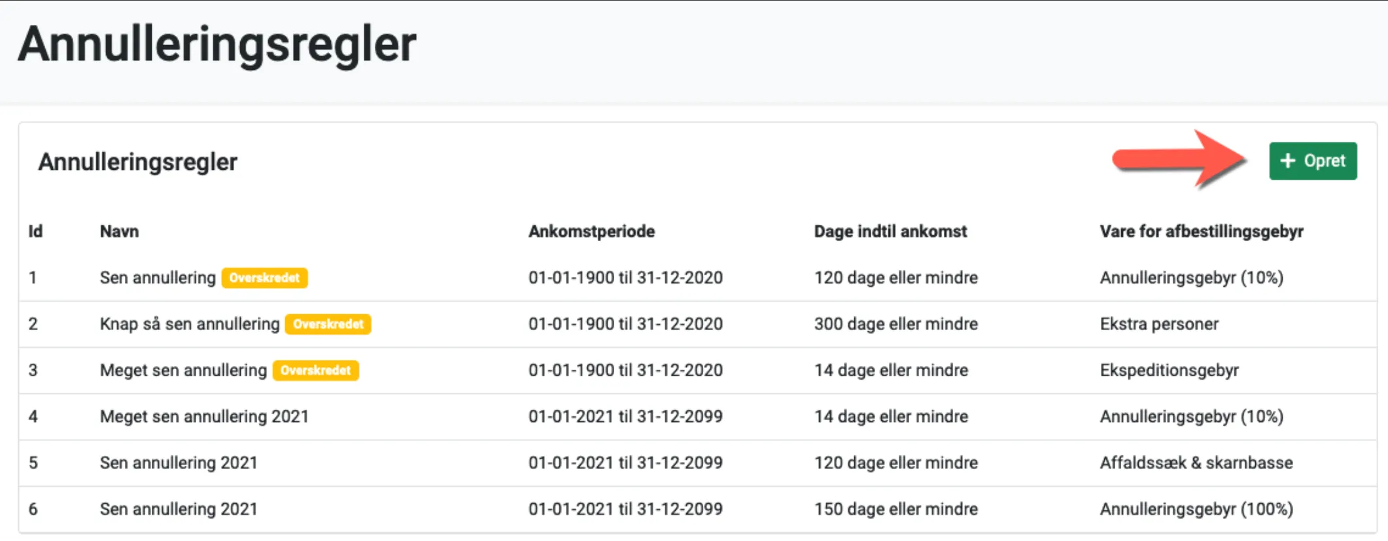The width and height of the screenshot is (1388, 541).
Task: Click 'Annulleringsgebyr (100%)' cell
Action: pos(1196,509)
